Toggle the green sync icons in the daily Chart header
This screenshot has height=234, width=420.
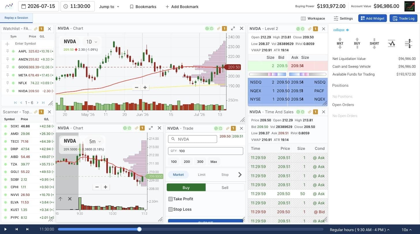[x=209, y=29]
